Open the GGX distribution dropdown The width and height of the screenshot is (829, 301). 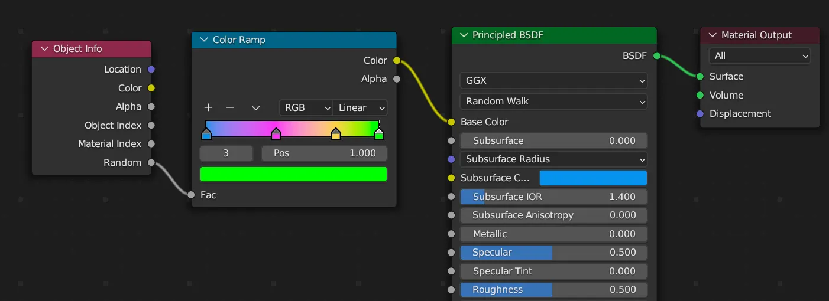click(553, 81)
